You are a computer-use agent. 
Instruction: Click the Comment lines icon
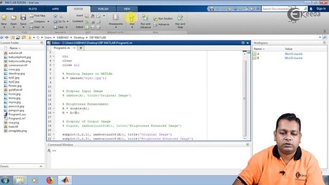(x=87, y=22)
